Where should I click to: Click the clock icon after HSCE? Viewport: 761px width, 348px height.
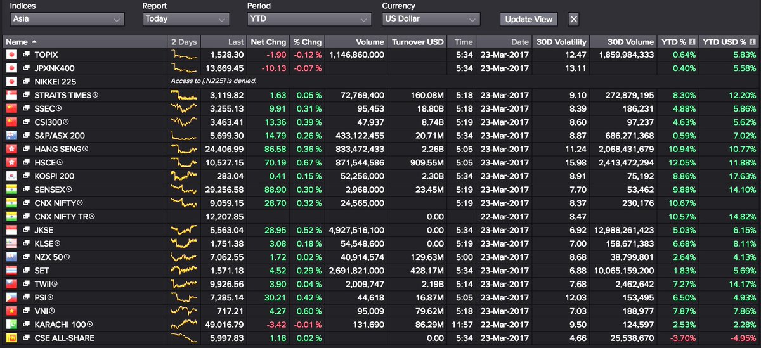pyautogui.click(x=61, y=163)
